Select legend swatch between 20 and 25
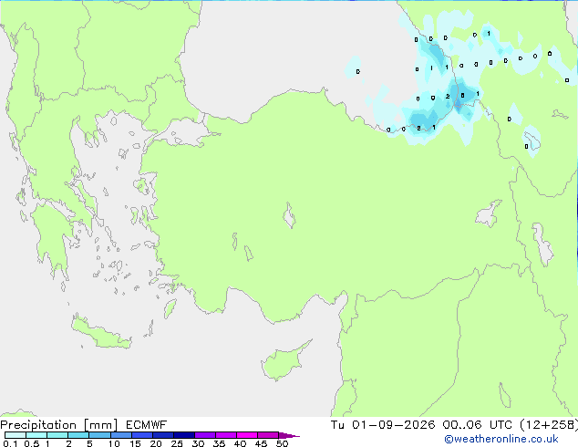 coord(162,435)
